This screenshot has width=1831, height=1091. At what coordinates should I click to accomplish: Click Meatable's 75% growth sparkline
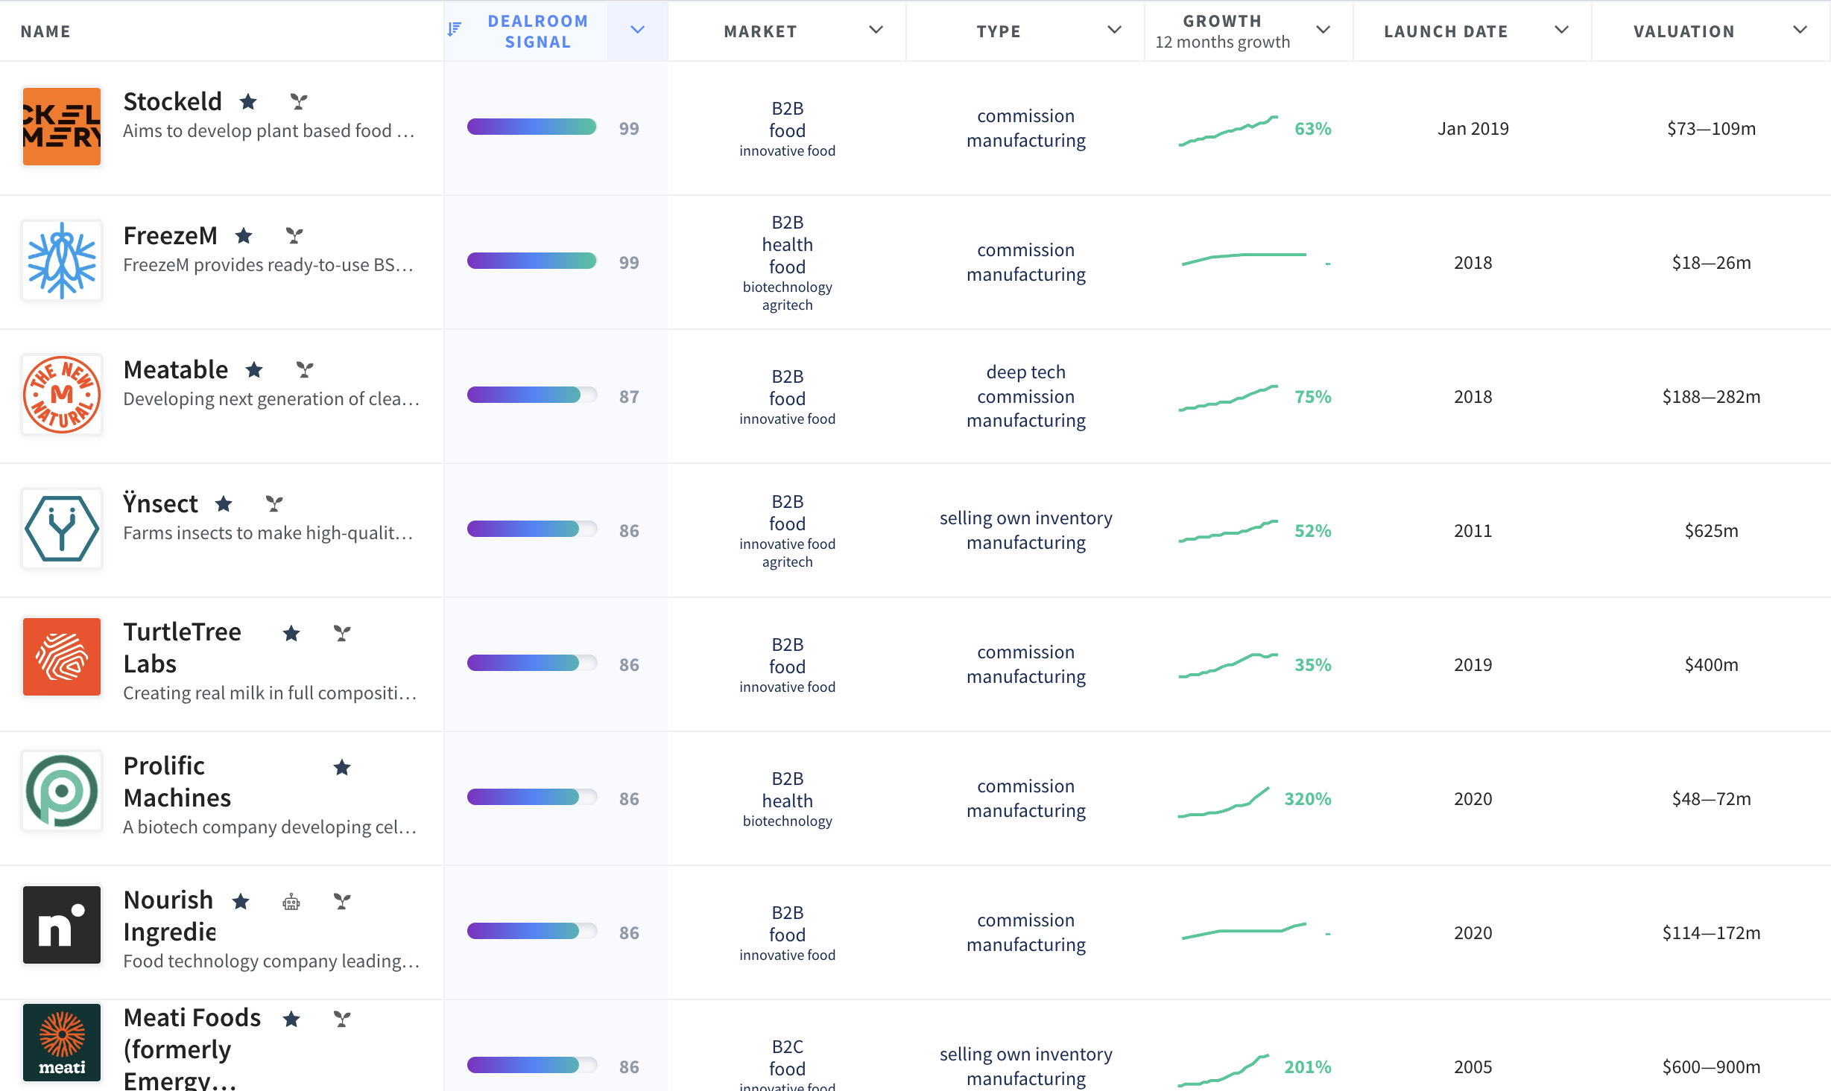pyautogui.click(x=1228, y=398)
